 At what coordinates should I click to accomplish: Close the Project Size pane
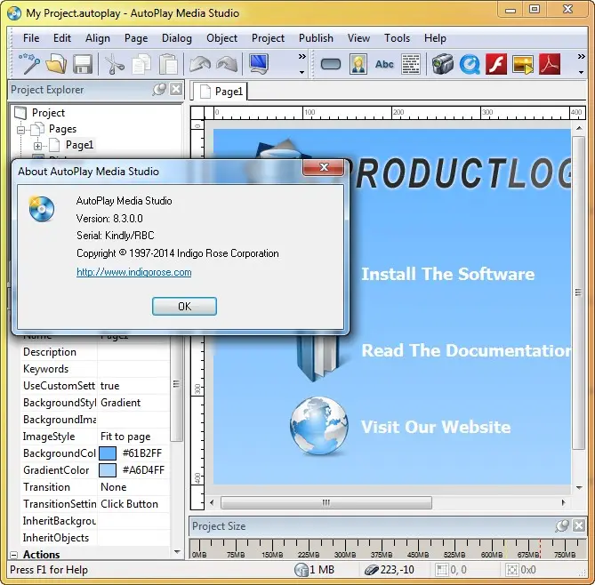tap(579, 525)
